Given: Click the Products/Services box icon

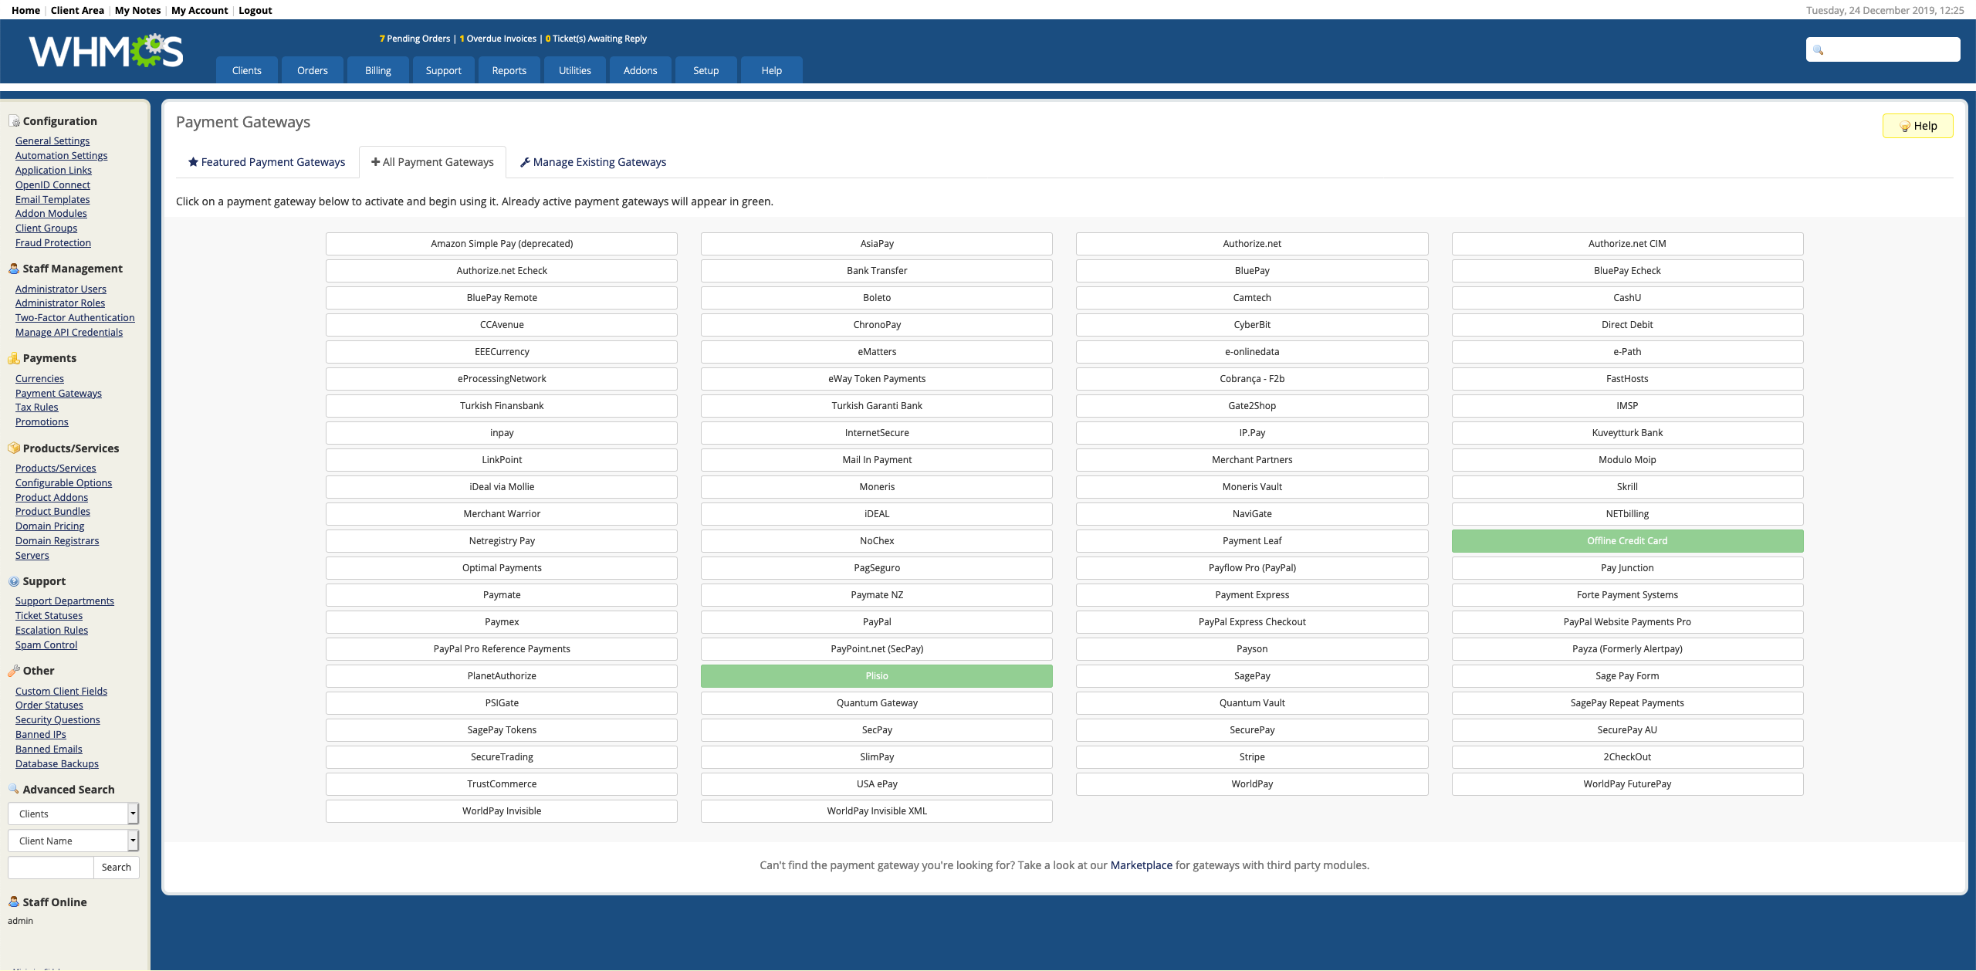Looking at the screenshot, I should [14, 448].
